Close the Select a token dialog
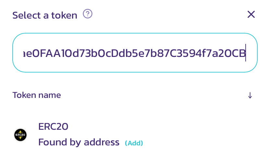 click(251, 14)
